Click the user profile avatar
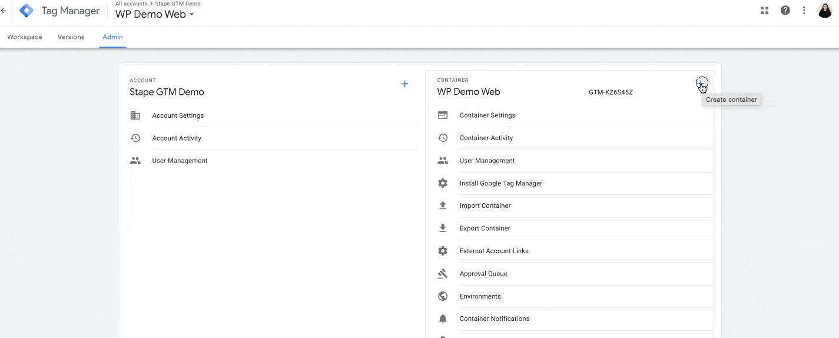The image size is (839, 338). pyautogui.click(x=824, y=10)
